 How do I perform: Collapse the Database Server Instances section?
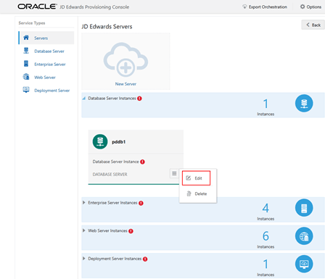pyautogui.click(x=83, y=99)
